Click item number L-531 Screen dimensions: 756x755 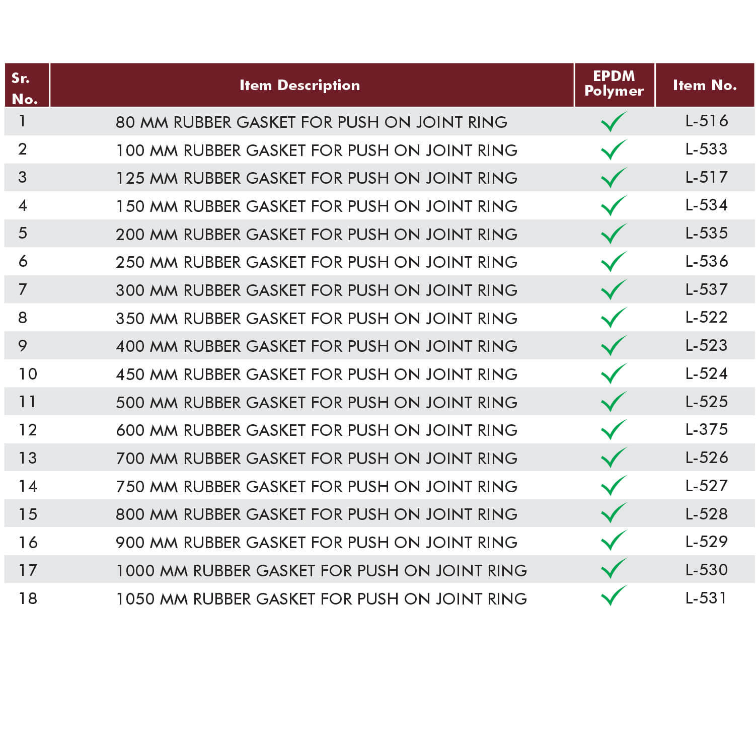pyautogui.click(x=706, y=598)
